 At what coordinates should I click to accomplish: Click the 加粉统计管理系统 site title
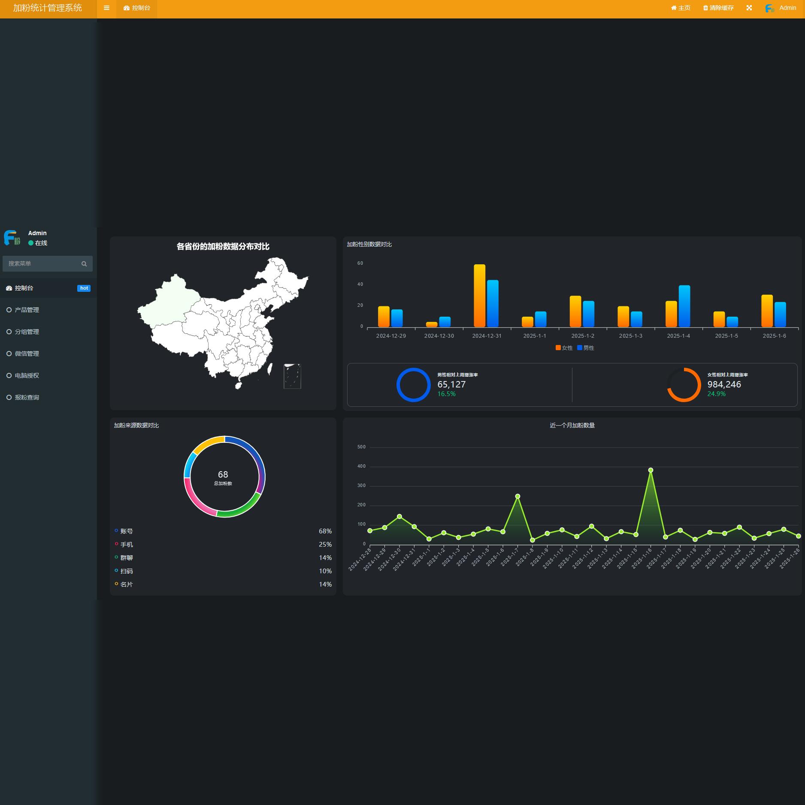tap(48, 8)
